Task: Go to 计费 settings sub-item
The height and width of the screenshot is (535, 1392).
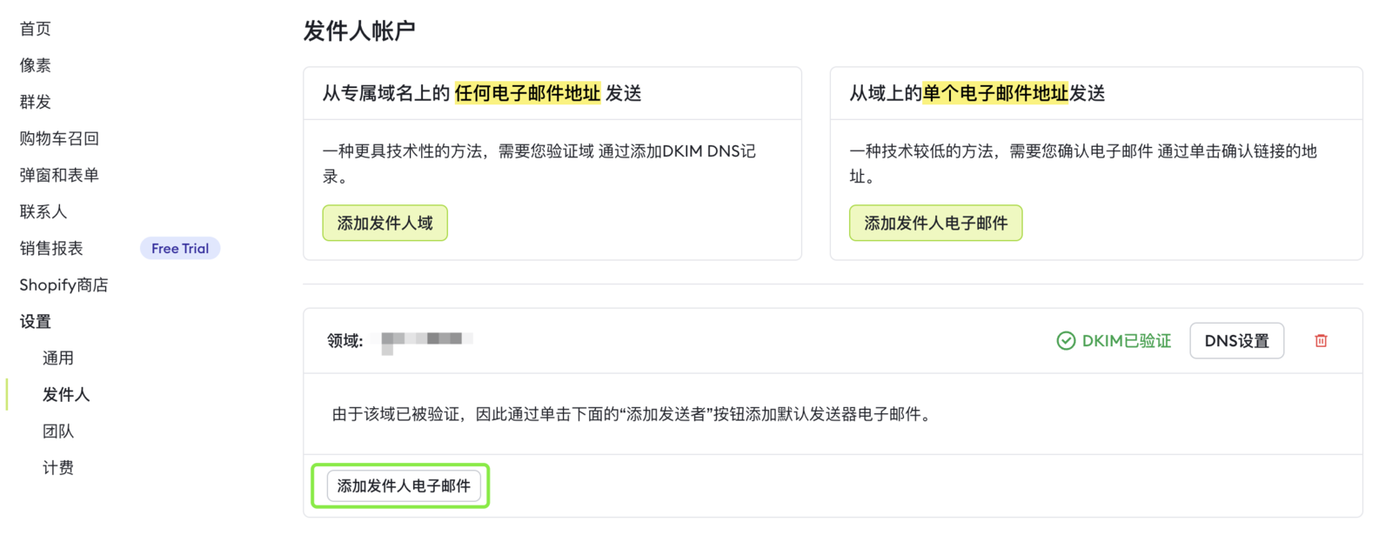Action: pos(58,467)
